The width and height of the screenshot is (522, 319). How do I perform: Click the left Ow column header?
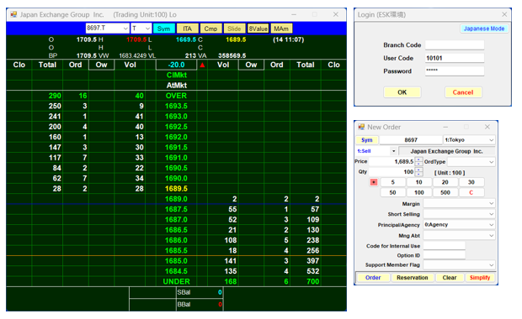pos(102,65)
